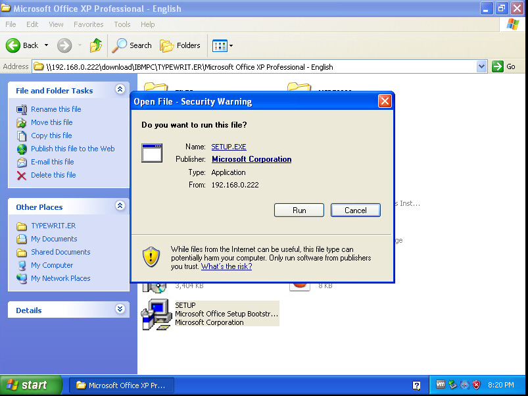The image size is (528, 396).
Task: Click the Microsoft Office XP taskbar button
Action: pyautogui.click(x=122, y=385)
